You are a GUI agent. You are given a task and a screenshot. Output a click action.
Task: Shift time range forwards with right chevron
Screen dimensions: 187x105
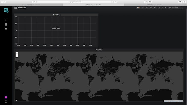[x=166, y=8]
